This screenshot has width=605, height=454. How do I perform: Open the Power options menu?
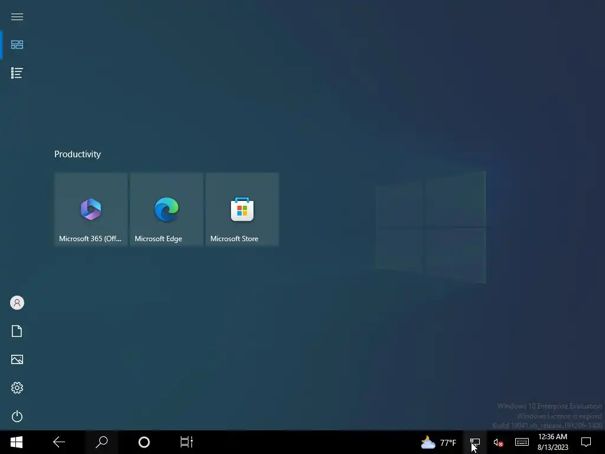coord(17,416)
